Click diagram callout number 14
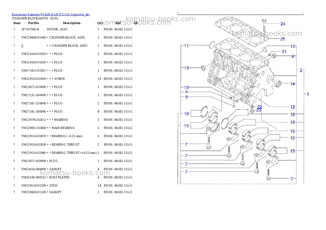The image size is (326, 230). point(293,84)
